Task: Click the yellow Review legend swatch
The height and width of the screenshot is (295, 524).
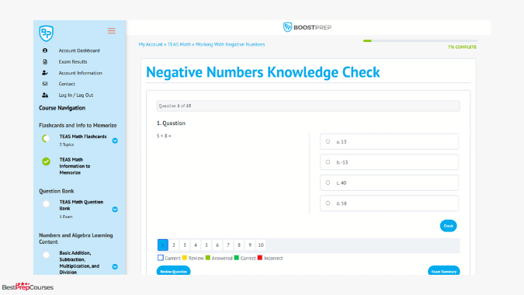Action: 185,258
